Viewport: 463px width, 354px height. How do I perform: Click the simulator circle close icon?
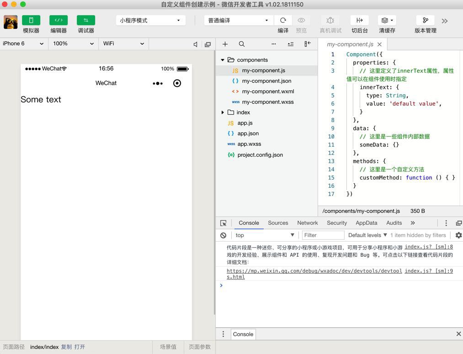(177, 83)
